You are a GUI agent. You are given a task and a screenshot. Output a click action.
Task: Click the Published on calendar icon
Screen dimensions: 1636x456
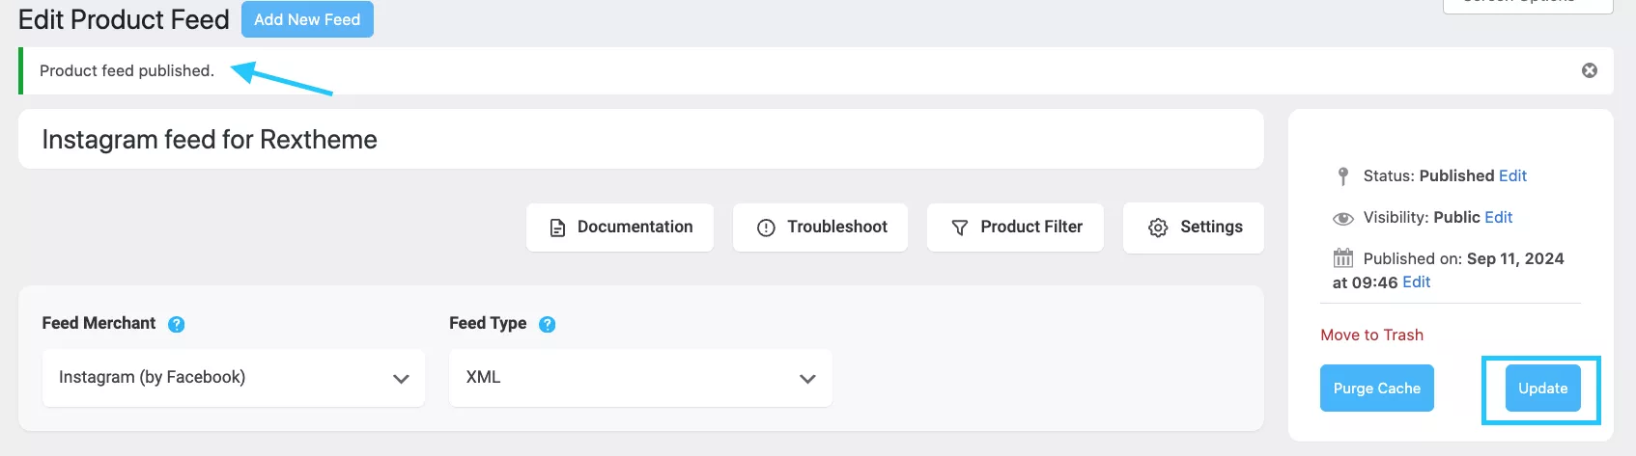pyautogui.click(x=1342, y=257)
